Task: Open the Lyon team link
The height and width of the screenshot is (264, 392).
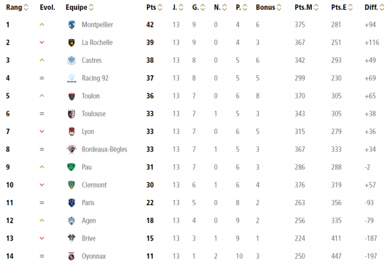Action: (88, 132)
